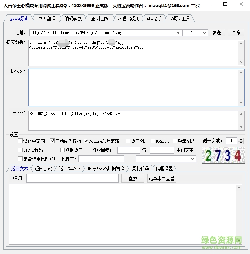This screenshot has width=250, height=254.
Task: Open the 编码转换 tab
Action: point(73,18)
